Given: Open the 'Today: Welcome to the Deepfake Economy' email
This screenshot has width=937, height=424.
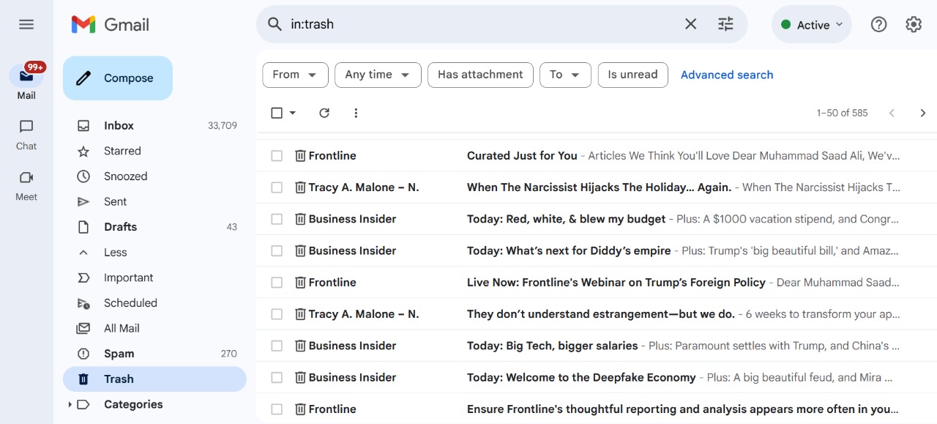Looking at the screenshot, I should (x=597, y=377).
